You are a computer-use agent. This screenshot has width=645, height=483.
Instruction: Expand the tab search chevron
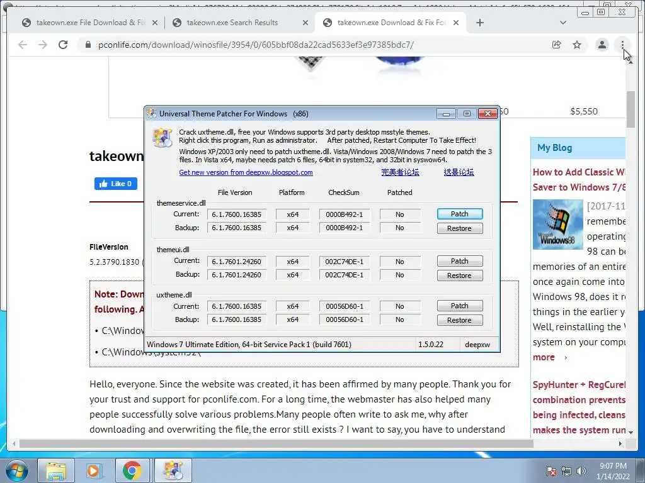(x=563, y=23)
